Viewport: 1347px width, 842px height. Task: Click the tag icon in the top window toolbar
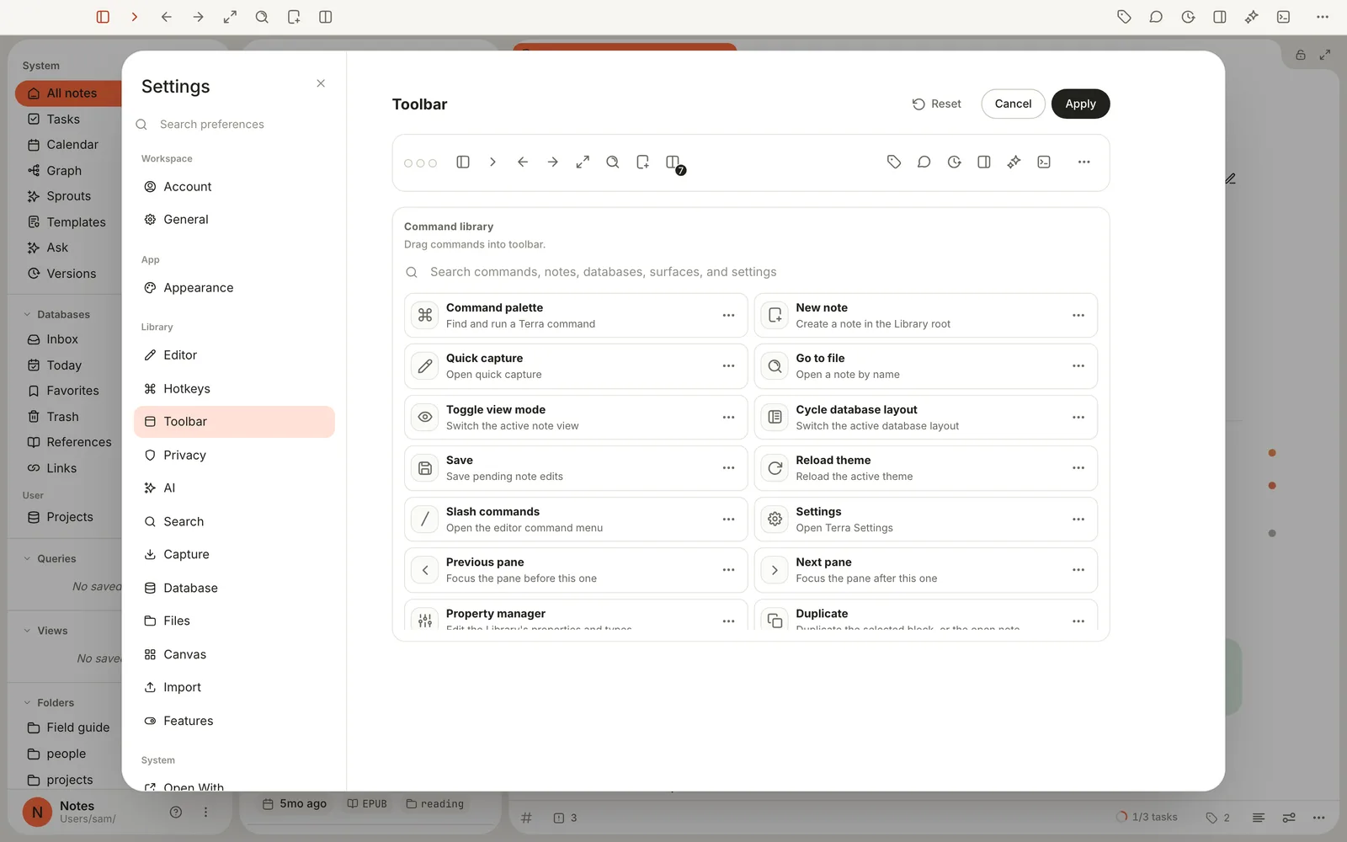coord(1124,17)
